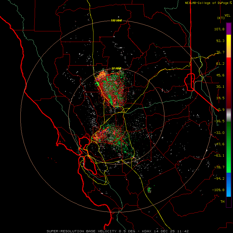Click the -32.0 velocity scale value
This screenshot has width=233, height=233.
tap(219, 133)
